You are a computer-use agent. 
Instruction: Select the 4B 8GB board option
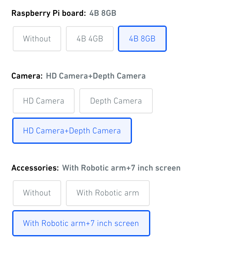pyautogui.click(x=142, y=39)
